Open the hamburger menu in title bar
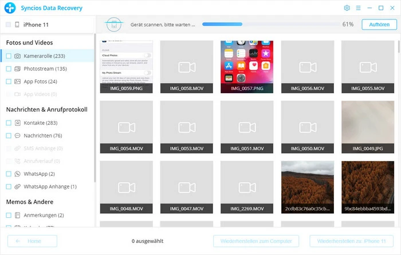The image size is (401, 255). (x=358, y=8)
